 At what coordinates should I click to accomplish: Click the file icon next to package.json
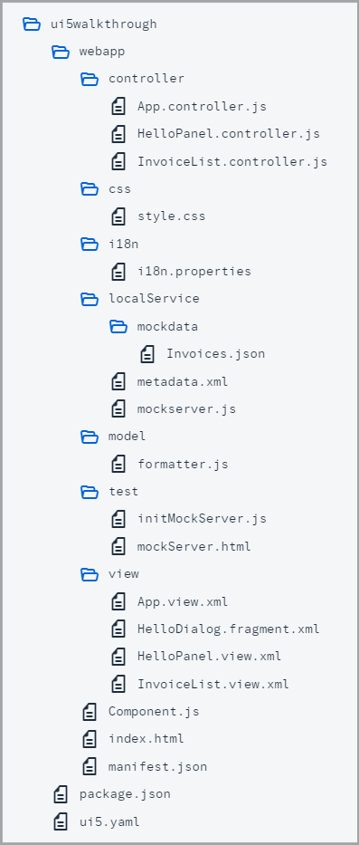tap(61, 793)
